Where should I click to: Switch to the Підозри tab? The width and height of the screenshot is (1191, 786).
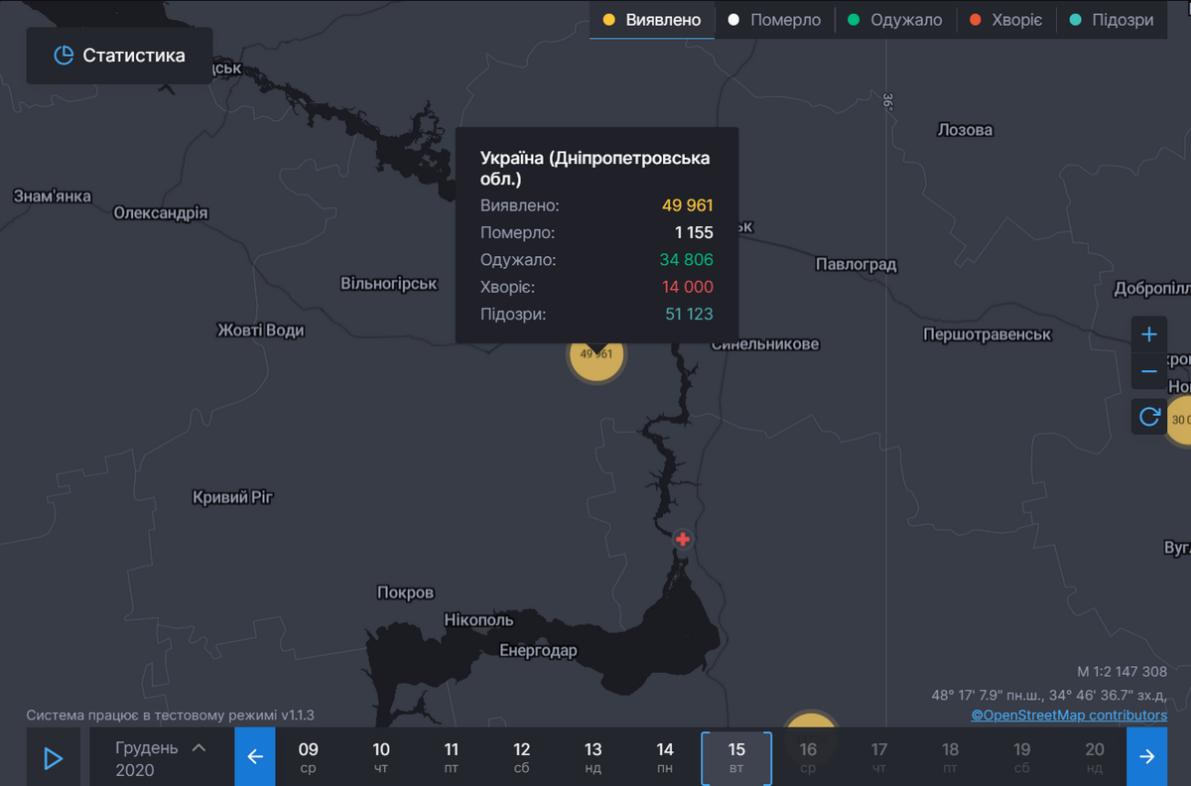point(1111,20)
